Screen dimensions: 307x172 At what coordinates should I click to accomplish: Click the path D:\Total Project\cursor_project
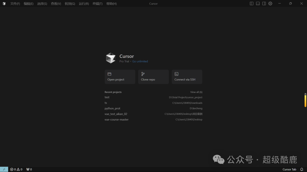186,97
